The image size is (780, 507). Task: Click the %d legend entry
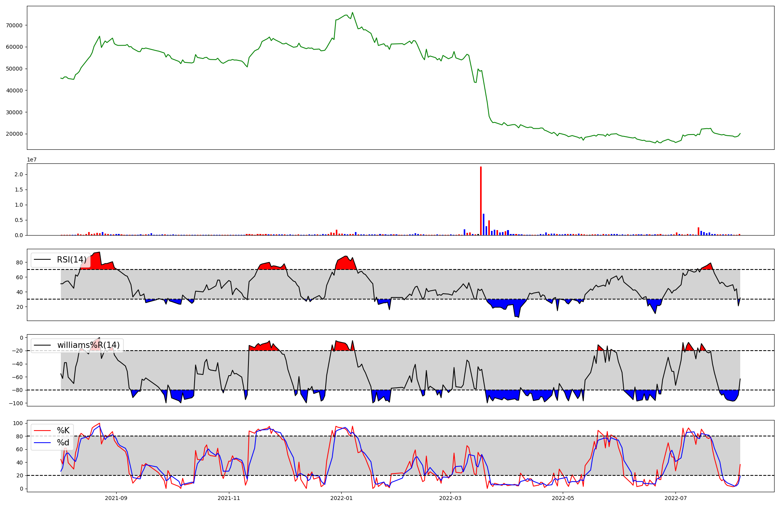click(63, 443)
